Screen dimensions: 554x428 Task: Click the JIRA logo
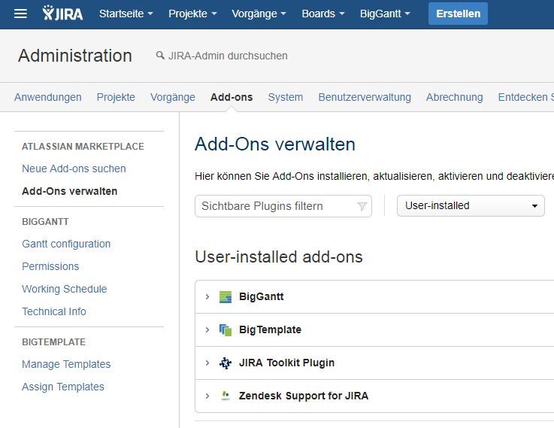tap(62, 14)
